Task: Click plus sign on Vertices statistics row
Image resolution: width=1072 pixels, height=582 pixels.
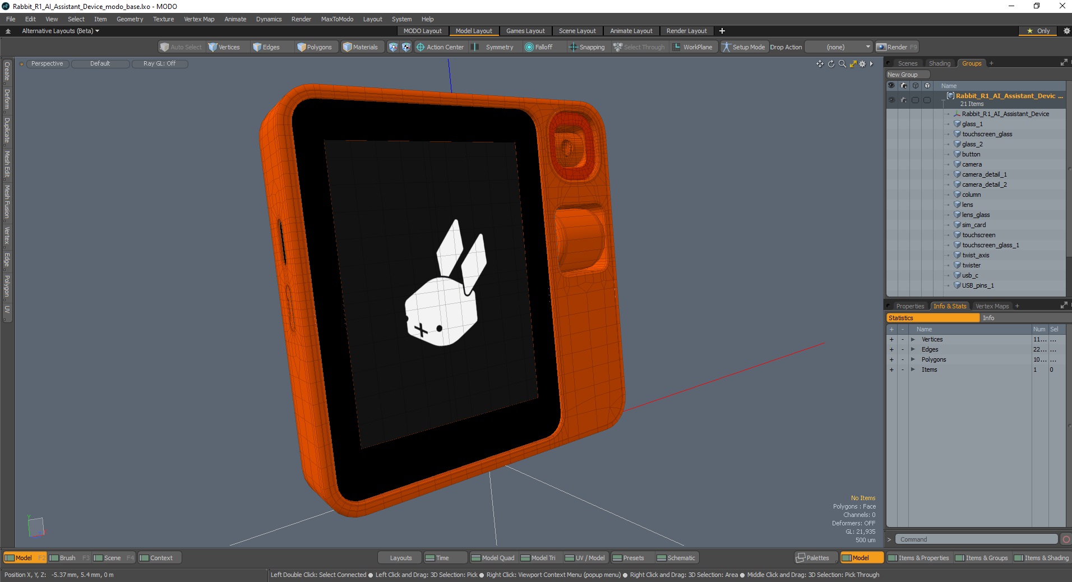Action: [891, 339]
